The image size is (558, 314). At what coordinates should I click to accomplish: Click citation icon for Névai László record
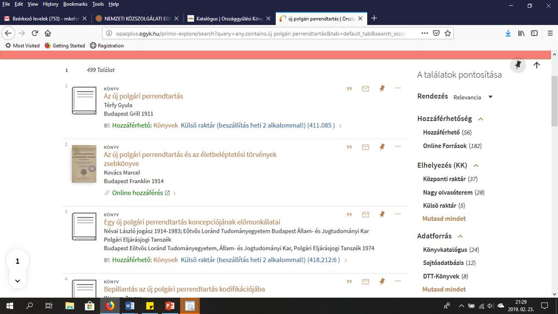click(349, 215)
